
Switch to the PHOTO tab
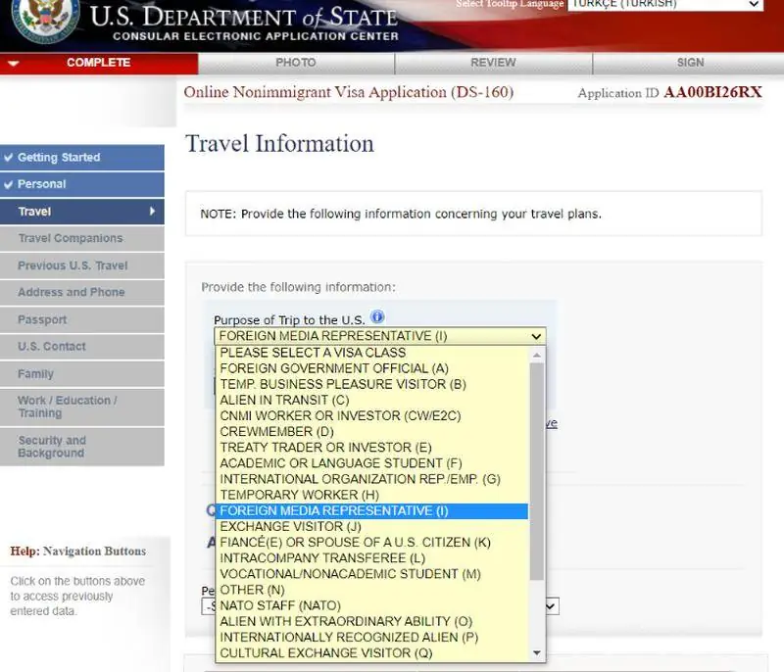click(296, 63)
